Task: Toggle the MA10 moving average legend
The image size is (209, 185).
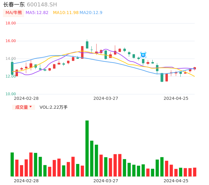Action: coord(66,13)
